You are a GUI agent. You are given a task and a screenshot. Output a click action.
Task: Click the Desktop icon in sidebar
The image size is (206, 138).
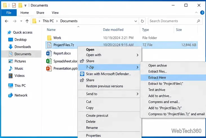[x=10, y=39]
